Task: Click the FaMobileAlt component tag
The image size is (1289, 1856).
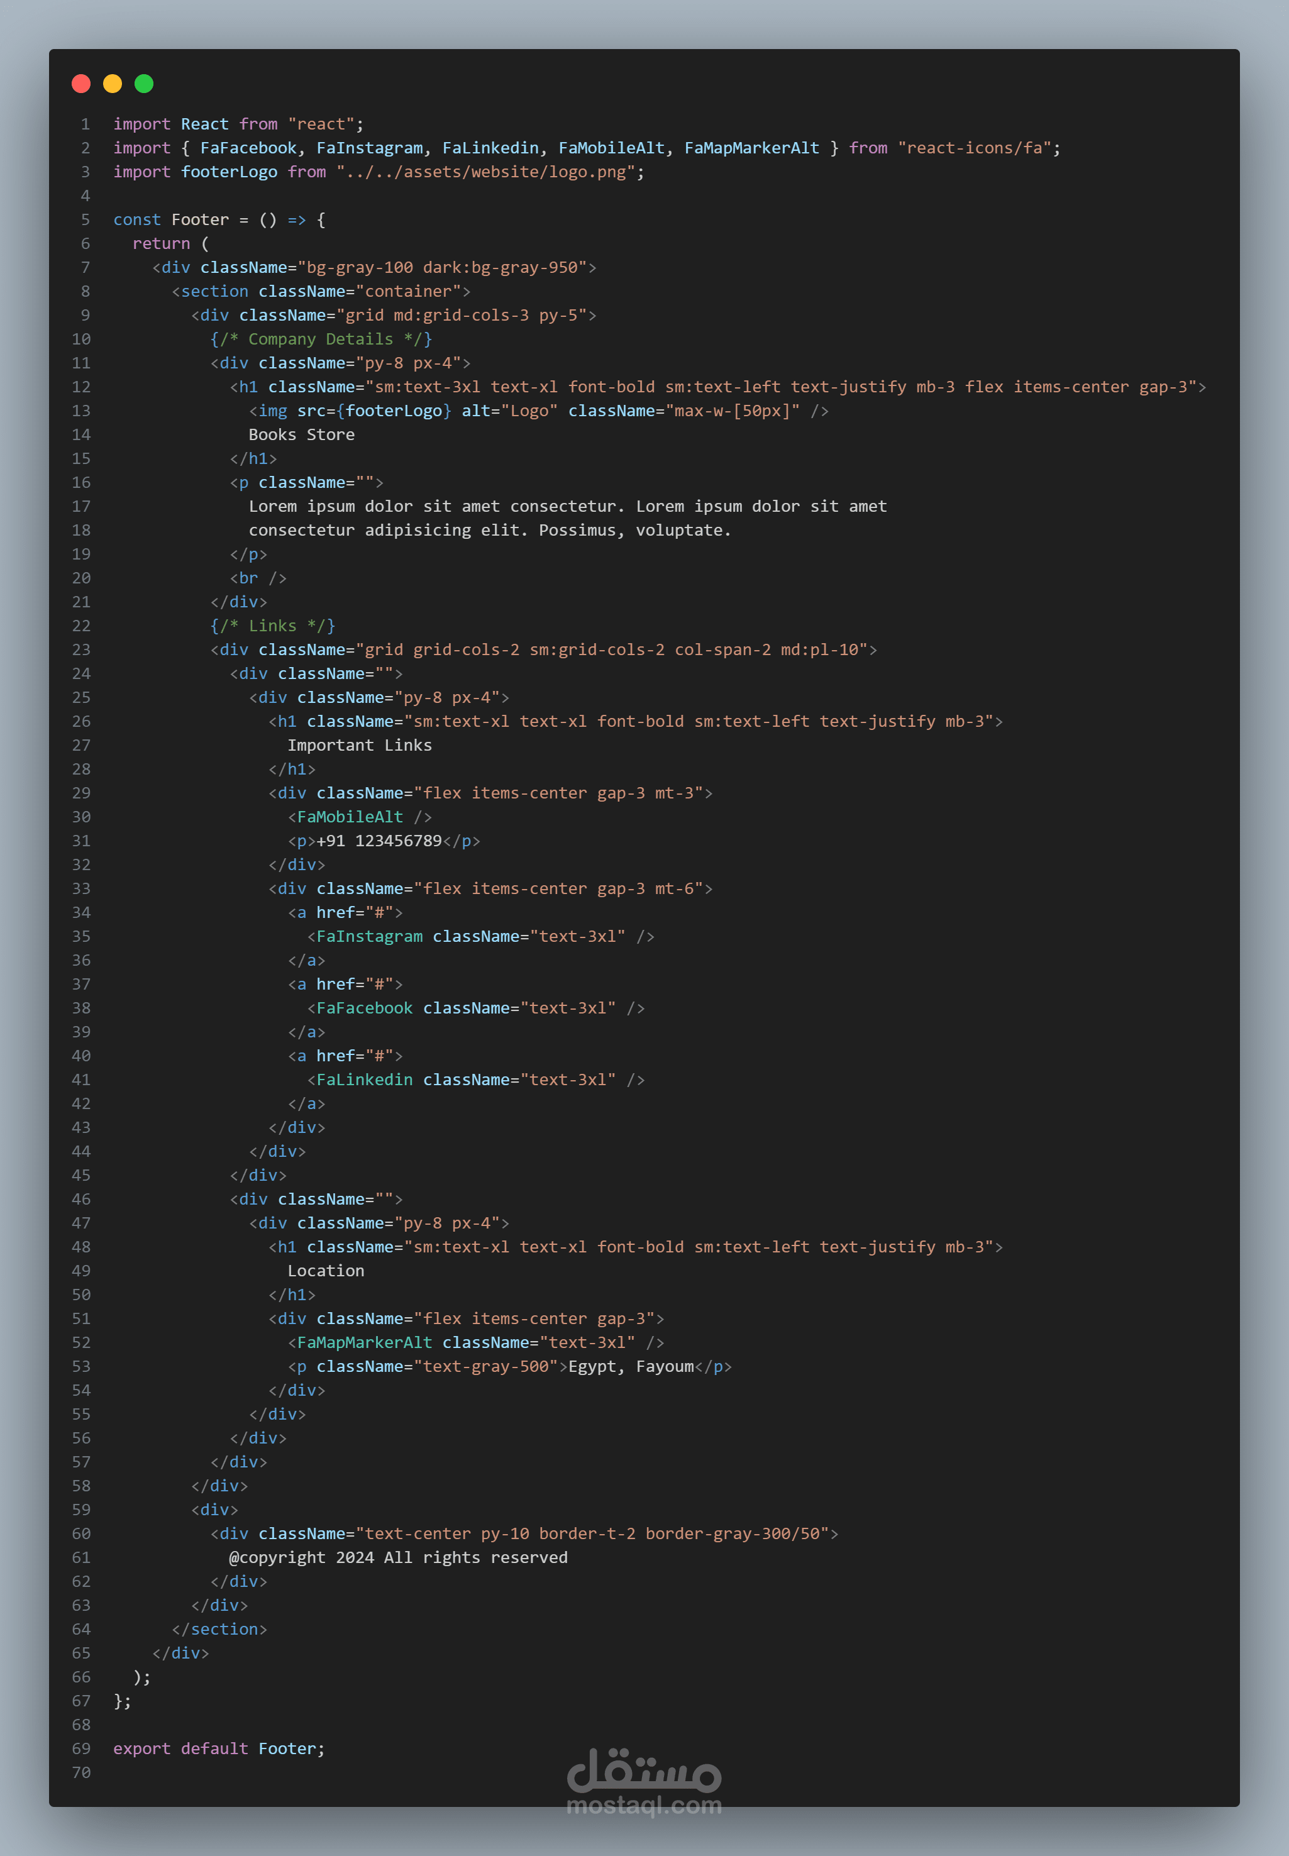Action: click(350, 817)
